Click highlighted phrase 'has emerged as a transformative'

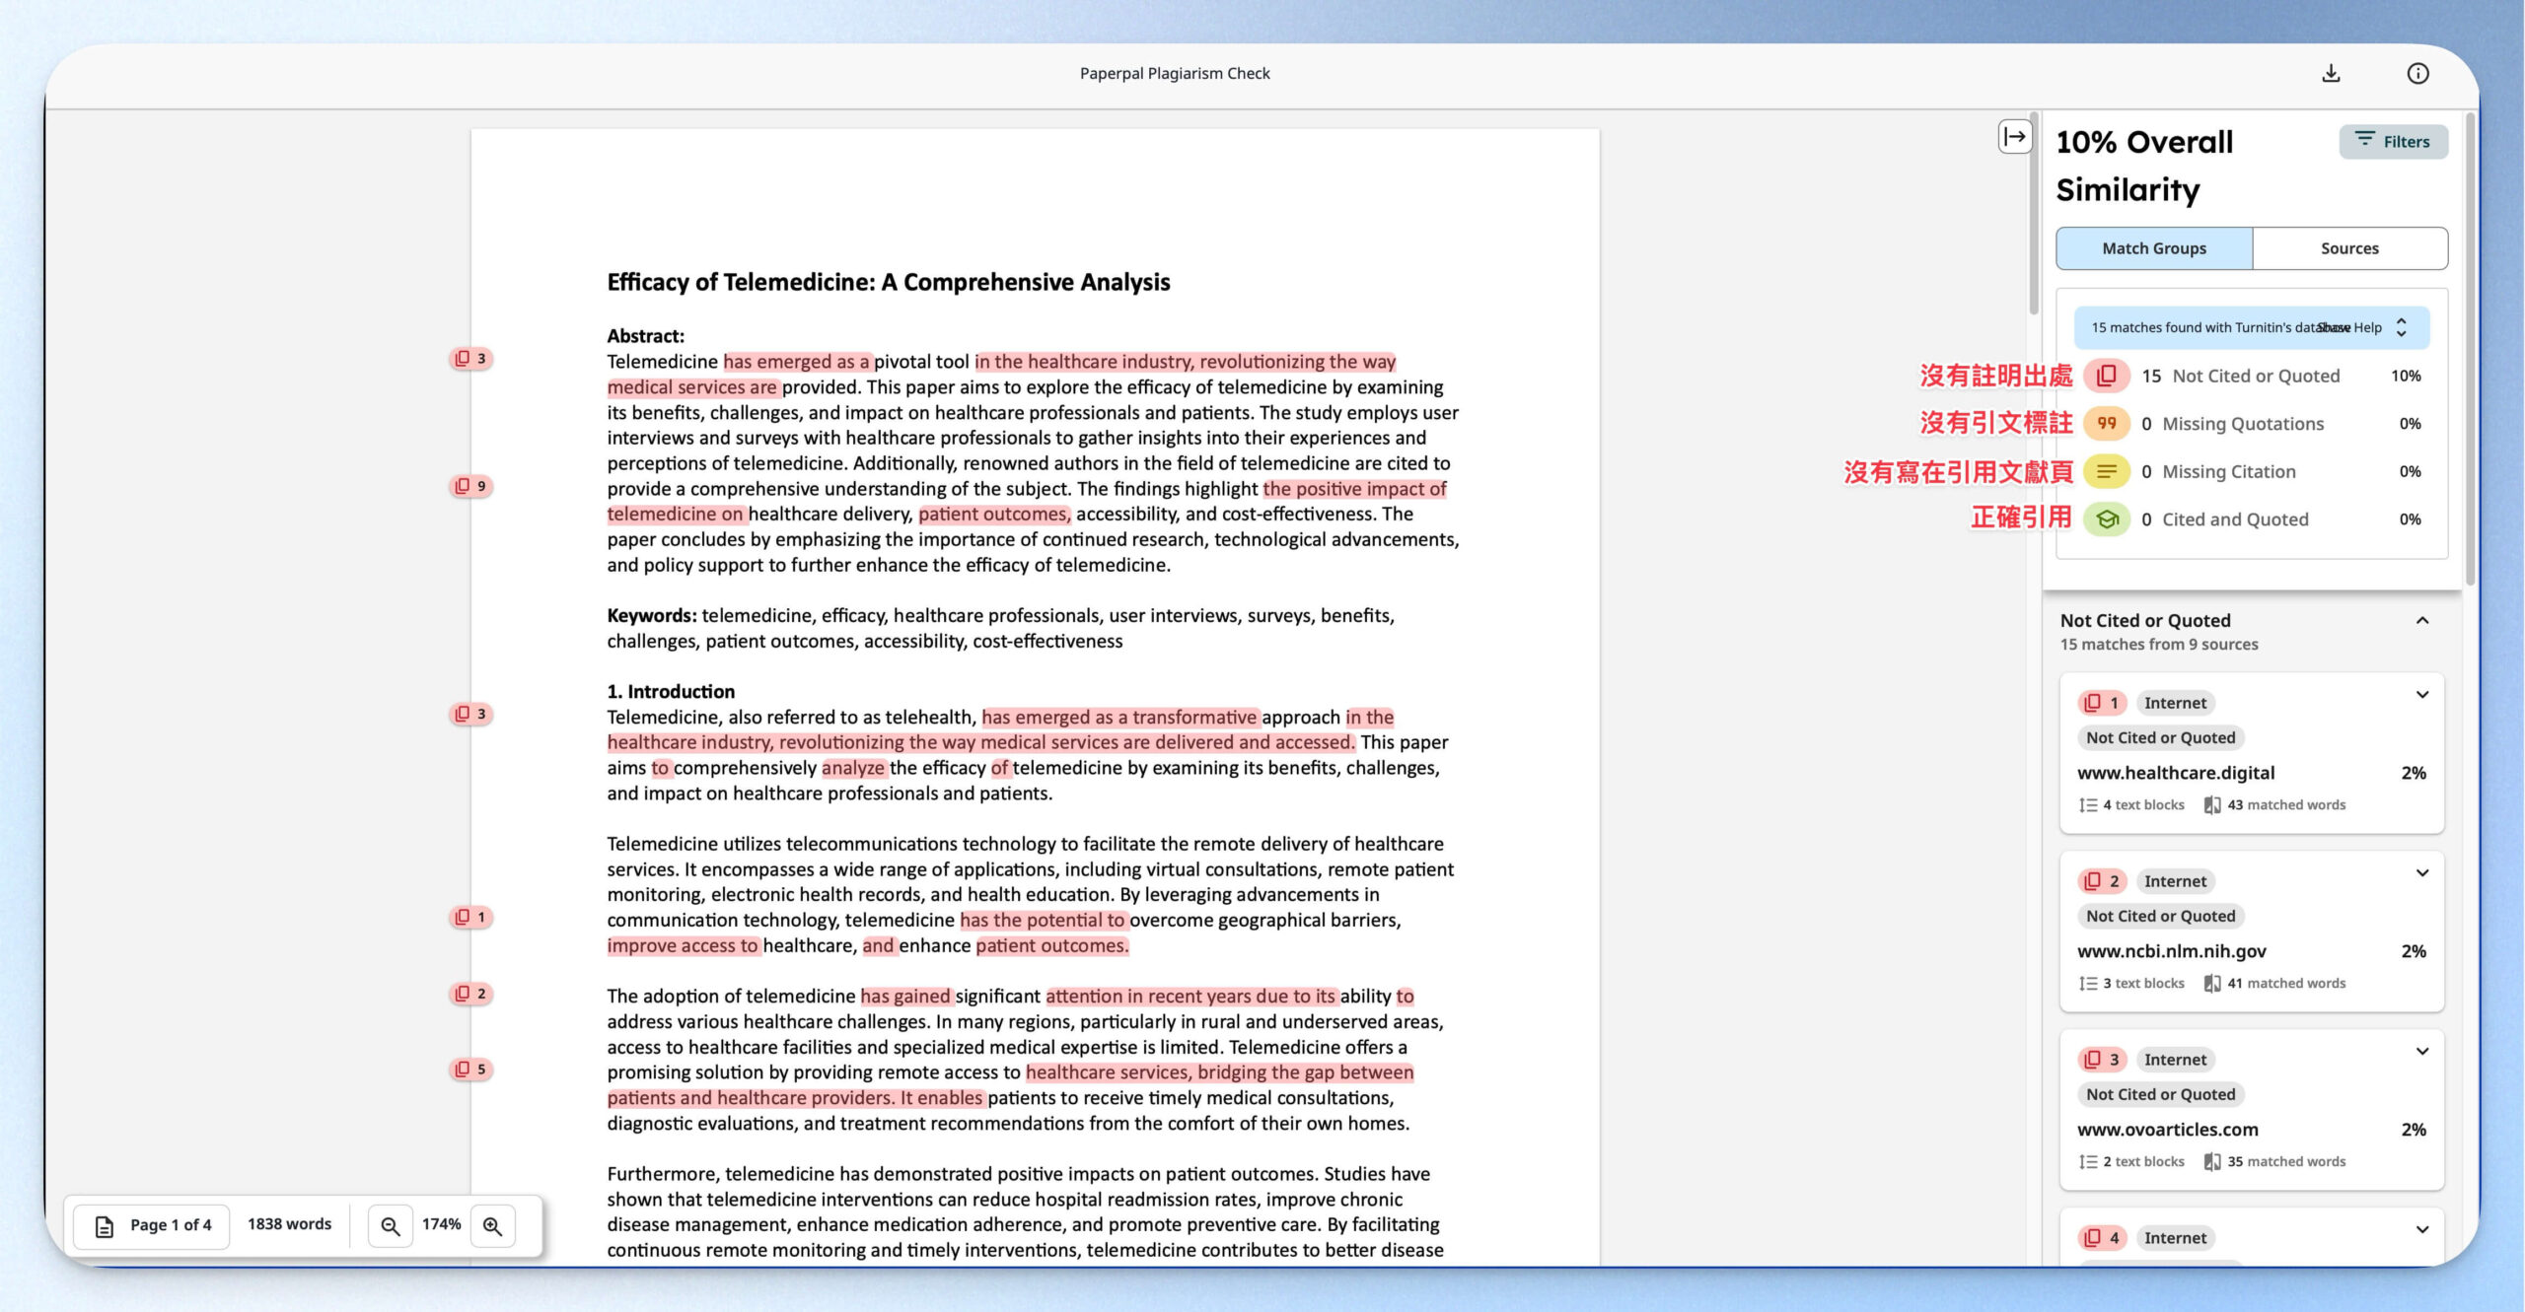pyautogui.click(x=1119, y=718)
